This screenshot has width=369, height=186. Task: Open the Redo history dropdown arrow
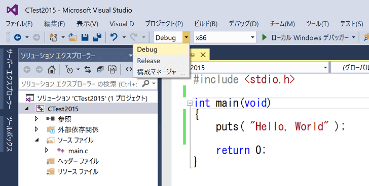[143, 37]
